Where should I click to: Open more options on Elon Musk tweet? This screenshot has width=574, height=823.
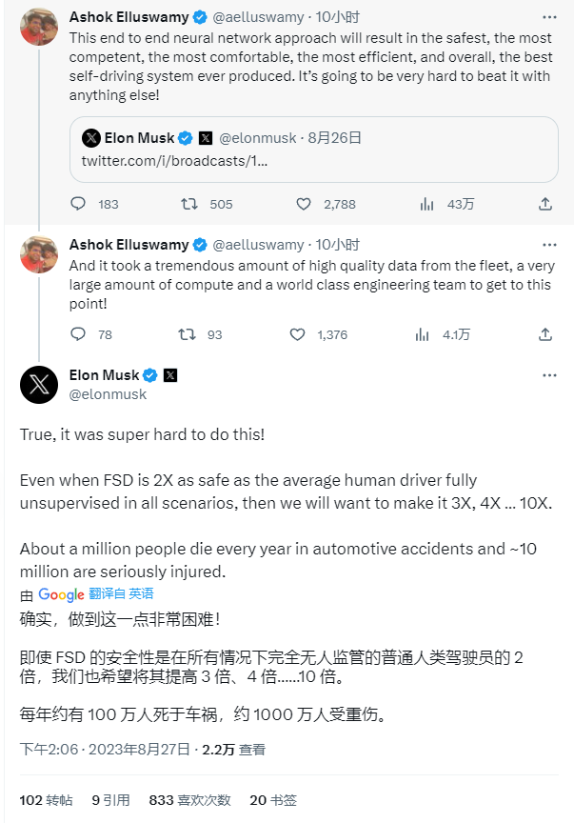coord(548,375)
